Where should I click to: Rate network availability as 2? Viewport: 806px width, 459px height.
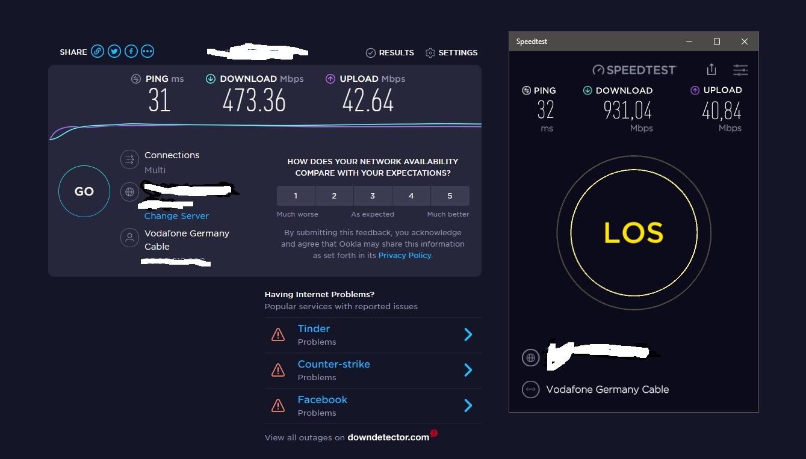point(334,196)
